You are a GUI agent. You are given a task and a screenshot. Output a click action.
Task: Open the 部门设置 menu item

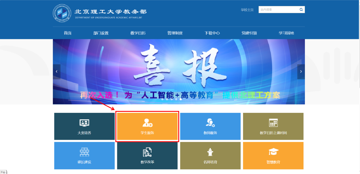101,33
